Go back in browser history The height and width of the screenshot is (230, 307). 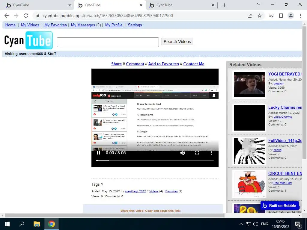pos(7,16)
